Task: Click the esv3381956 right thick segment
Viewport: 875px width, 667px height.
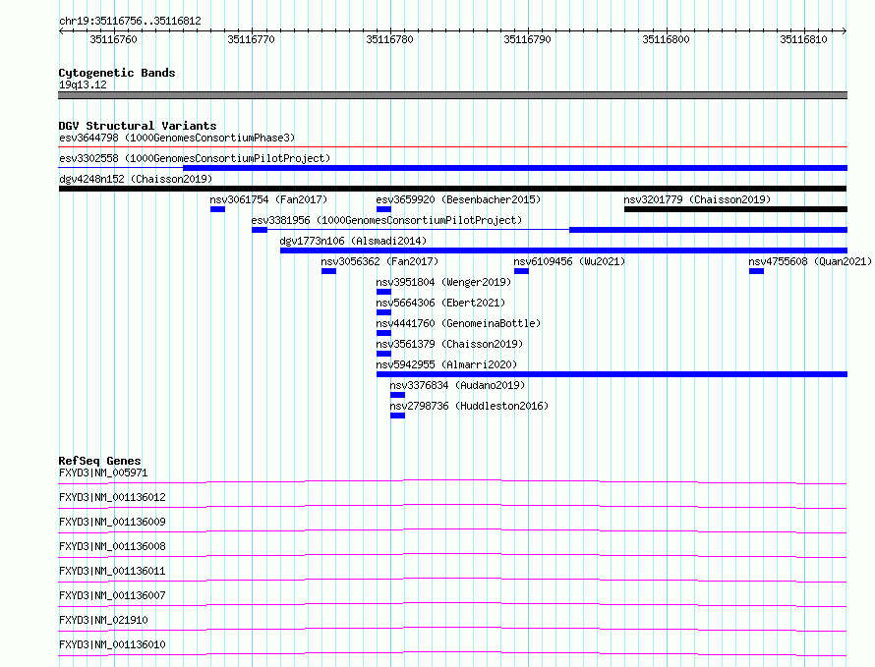Action: point(708,230)
